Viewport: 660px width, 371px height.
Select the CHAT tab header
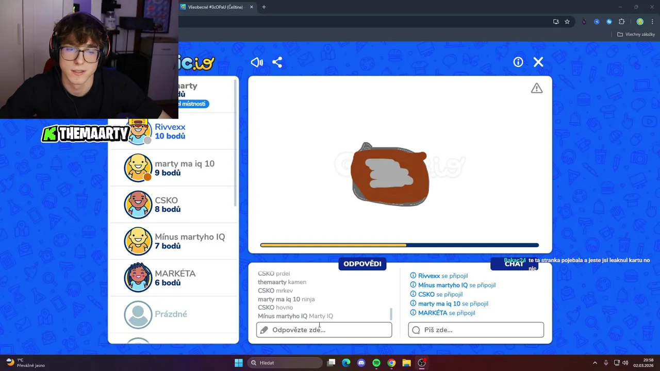pyautogui.click(x=514, y=264)
